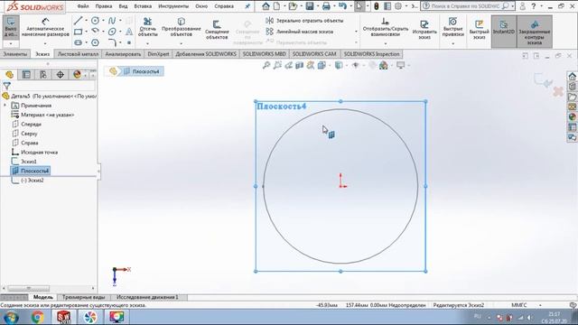This screenshot has width=578, height=325.
Task: Open the Вставка menu
Action: pos(143,6)
